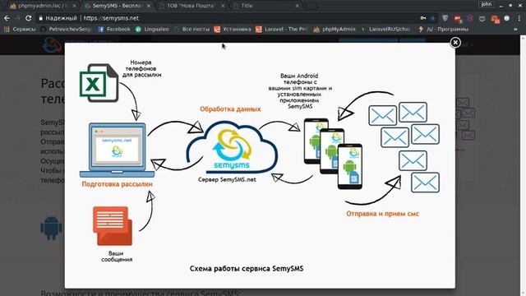
Task: Click the top-left envelope icon in diagram
Action: click(382, 115)
